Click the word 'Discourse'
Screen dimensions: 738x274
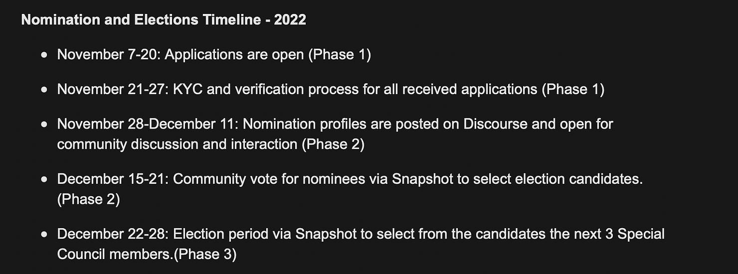pyautogui.click(x=495, y=124)
